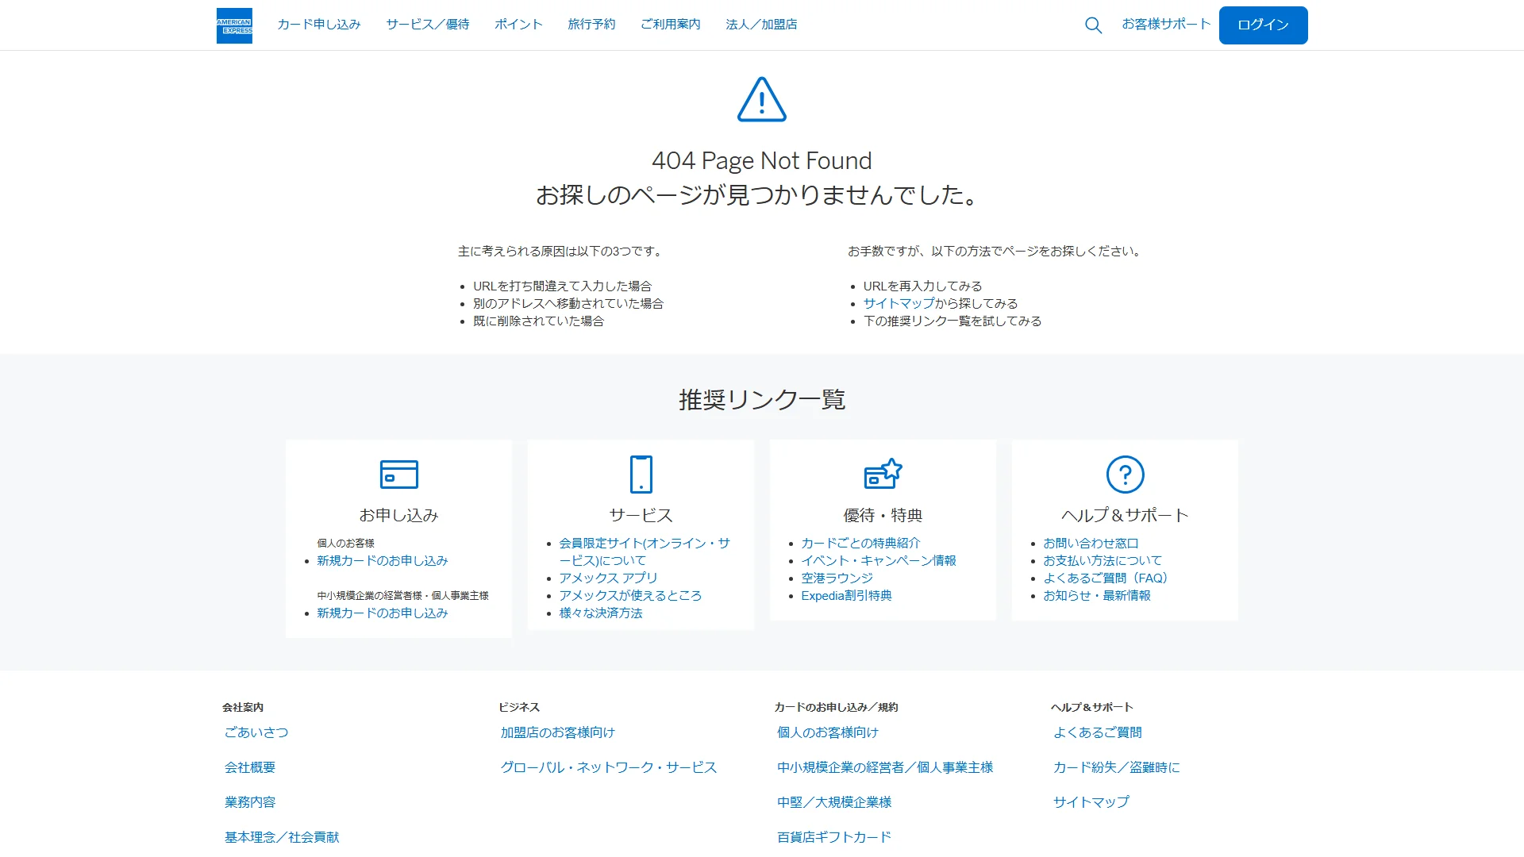The height and width of the screenshot is (857, 1524).
Task: Open the Expedia割引特典 link
Action: tap(846, 596)
